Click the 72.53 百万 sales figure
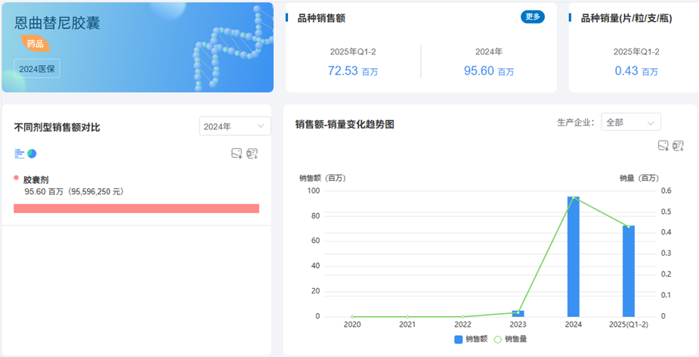This screenshot has height=357, width=699. (353, 71)
